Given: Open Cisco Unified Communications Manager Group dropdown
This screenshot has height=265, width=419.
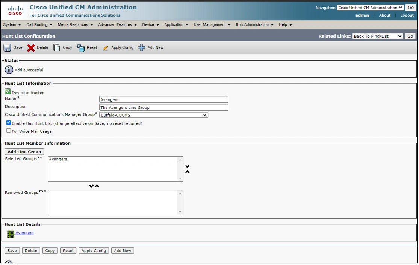Looking at the screenshot, I should tap(154, 115).
